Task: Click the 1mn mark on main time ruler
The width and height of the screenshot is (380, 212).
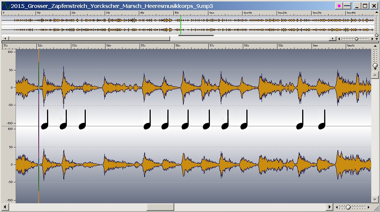Action: [x=315, y=46]
